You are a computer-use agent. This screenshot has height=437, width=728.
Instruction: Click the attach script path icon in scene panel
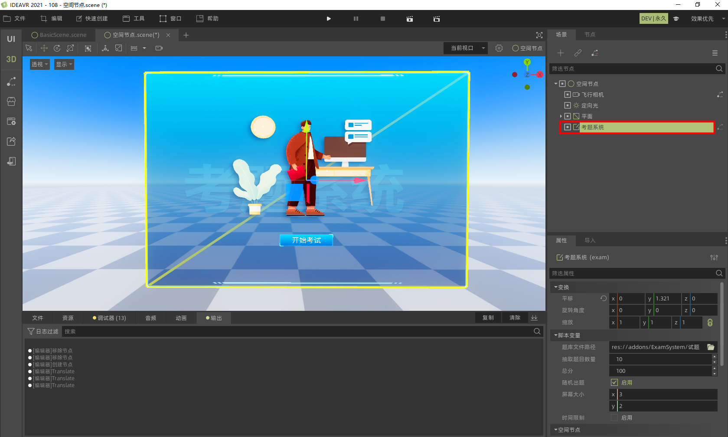pos(595,53)
